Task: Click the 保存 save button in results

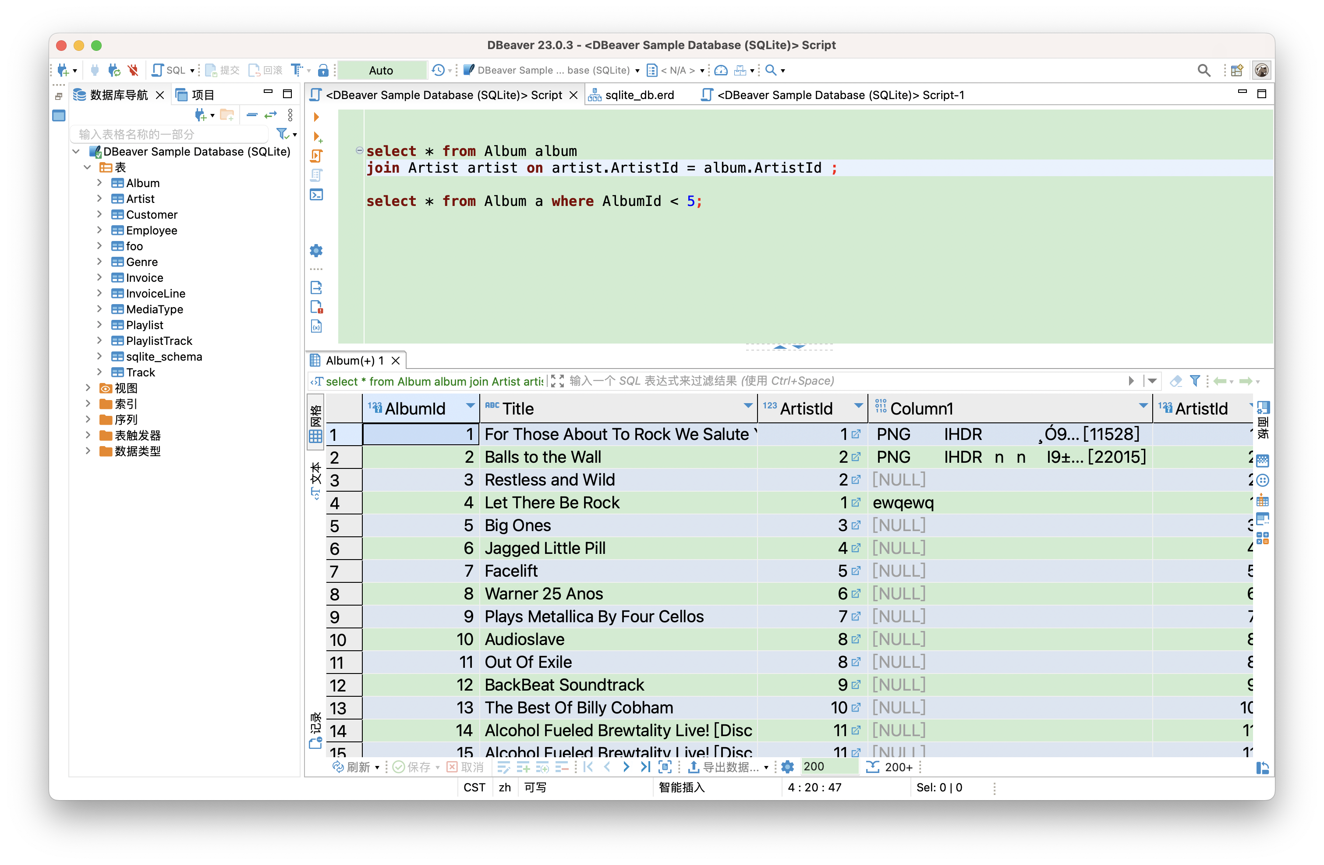Action: 416,766
